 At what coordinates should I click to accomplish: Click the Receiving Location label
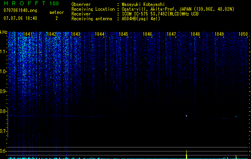93,9
